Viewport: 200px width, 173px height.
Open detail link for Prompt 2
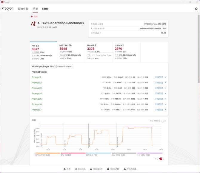coord(159,83)
